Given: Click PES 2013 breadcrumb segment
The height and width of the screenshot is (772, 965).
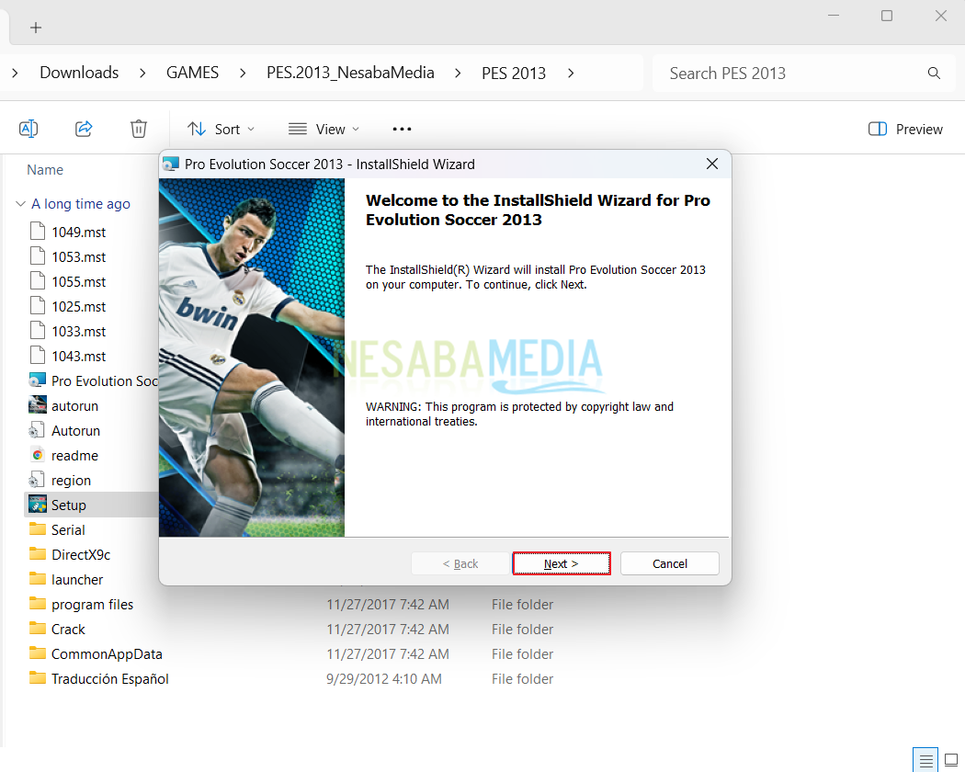Looking at the screenshot, I should click(x=514, y=74).
